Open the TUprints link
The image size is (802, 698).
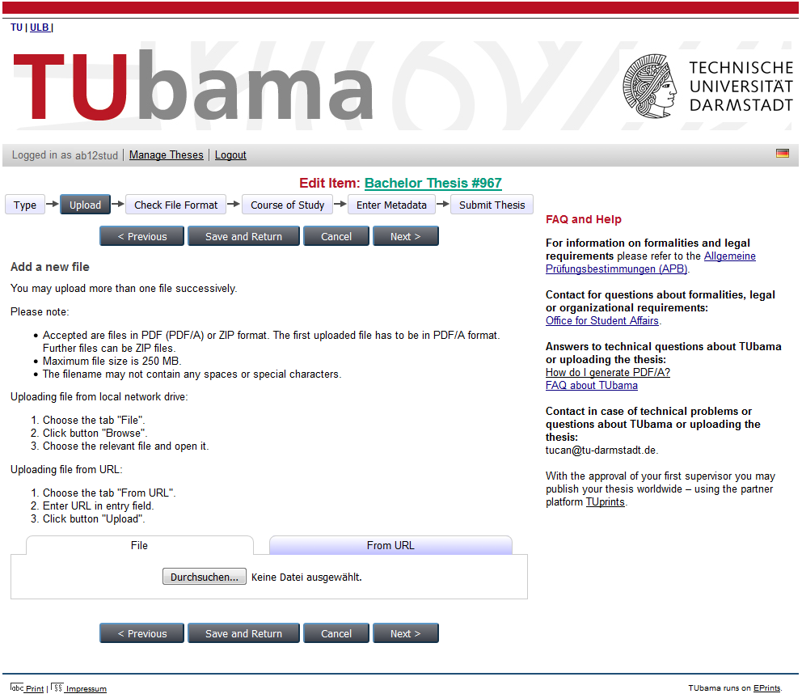click(x=605, y=502)
